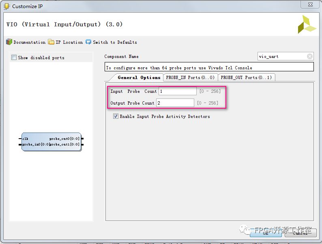Toggle Enable Input Probe Activity Detectors
This screenshot has width=322, height=244.
coord(116,116)
